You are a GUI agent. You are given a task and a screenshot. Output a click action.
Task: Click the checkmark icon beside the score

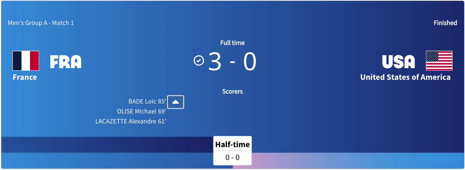[x=199, y=61]
